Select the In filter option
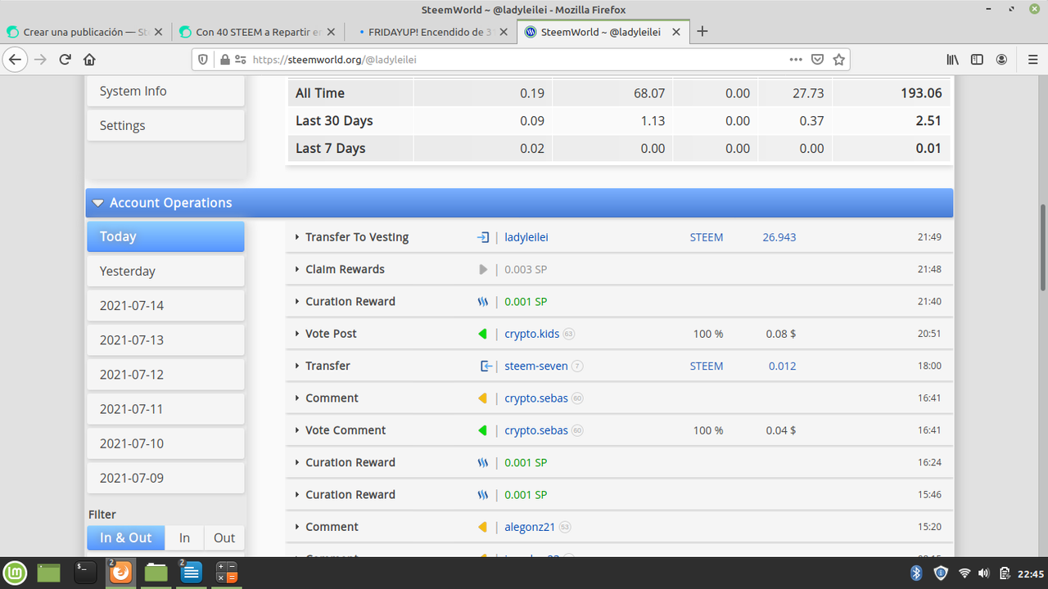 point(184,537)
